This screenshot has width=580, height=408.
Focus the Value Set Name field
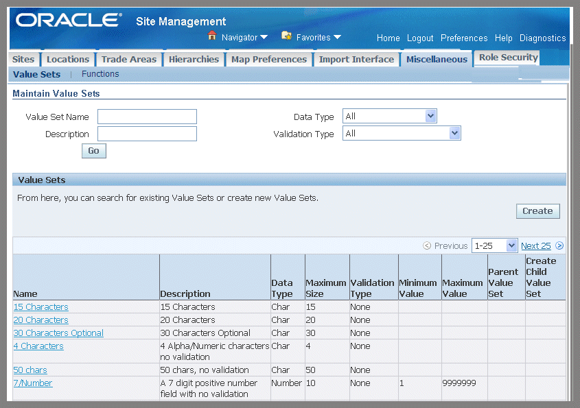coord(147,117)
